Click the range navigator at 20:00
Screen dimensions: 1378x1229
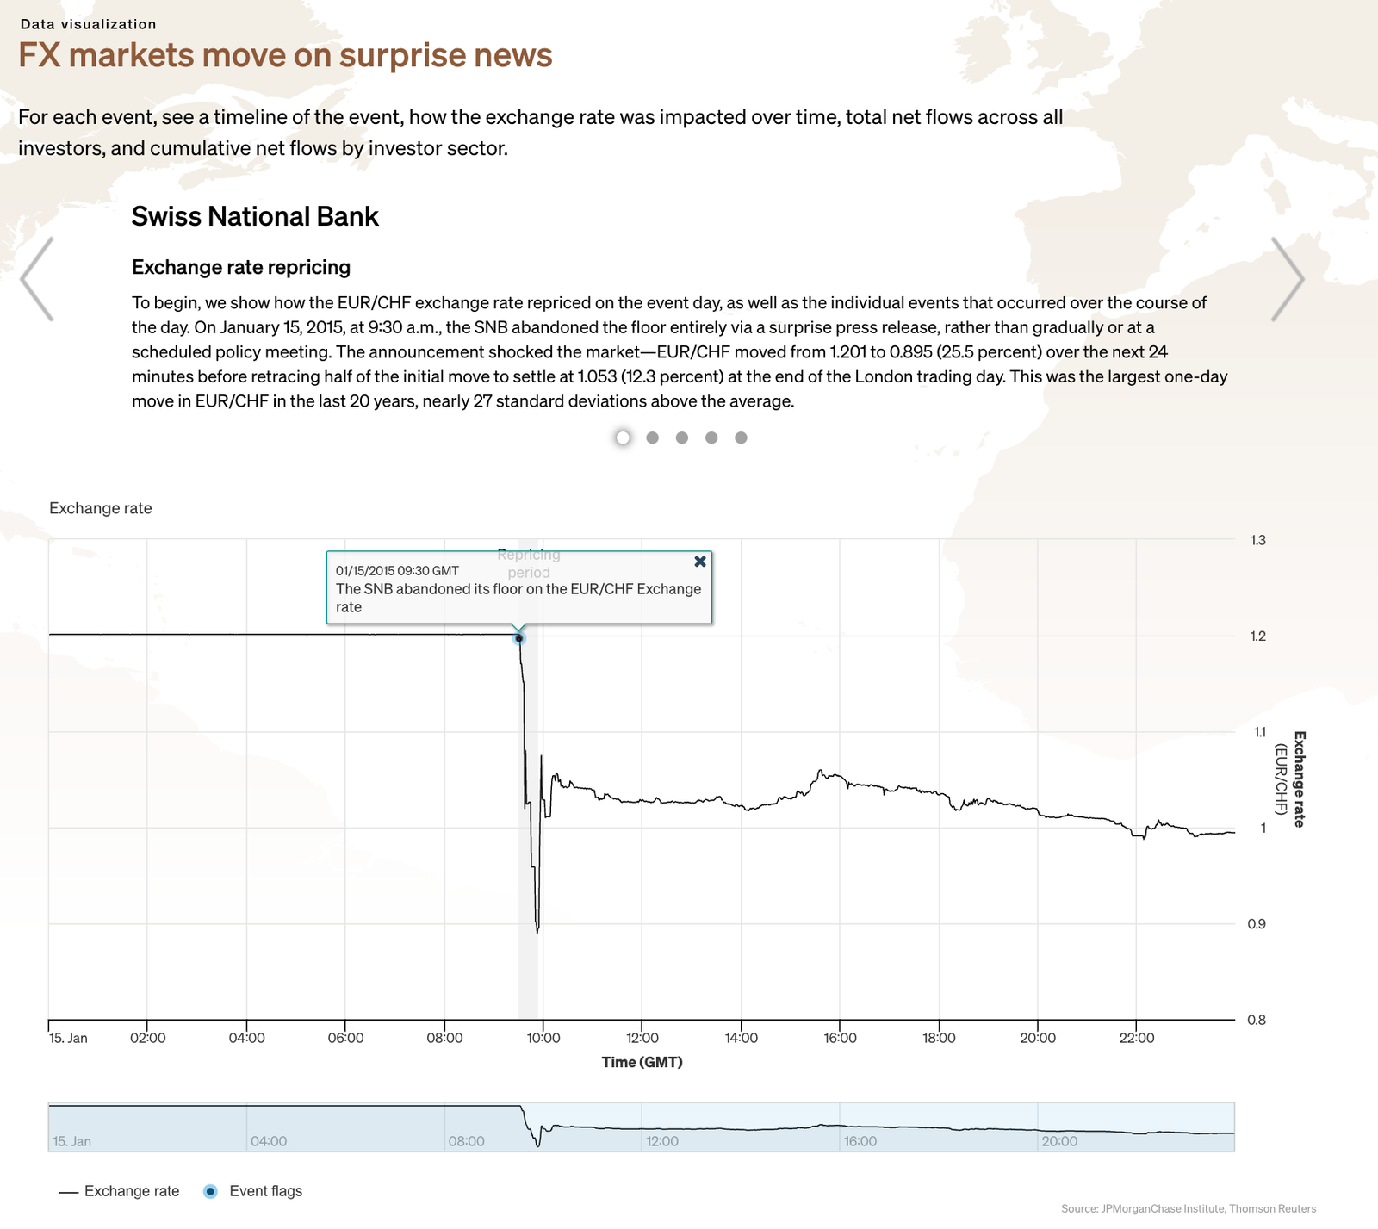click(x=1039, y=1127)
